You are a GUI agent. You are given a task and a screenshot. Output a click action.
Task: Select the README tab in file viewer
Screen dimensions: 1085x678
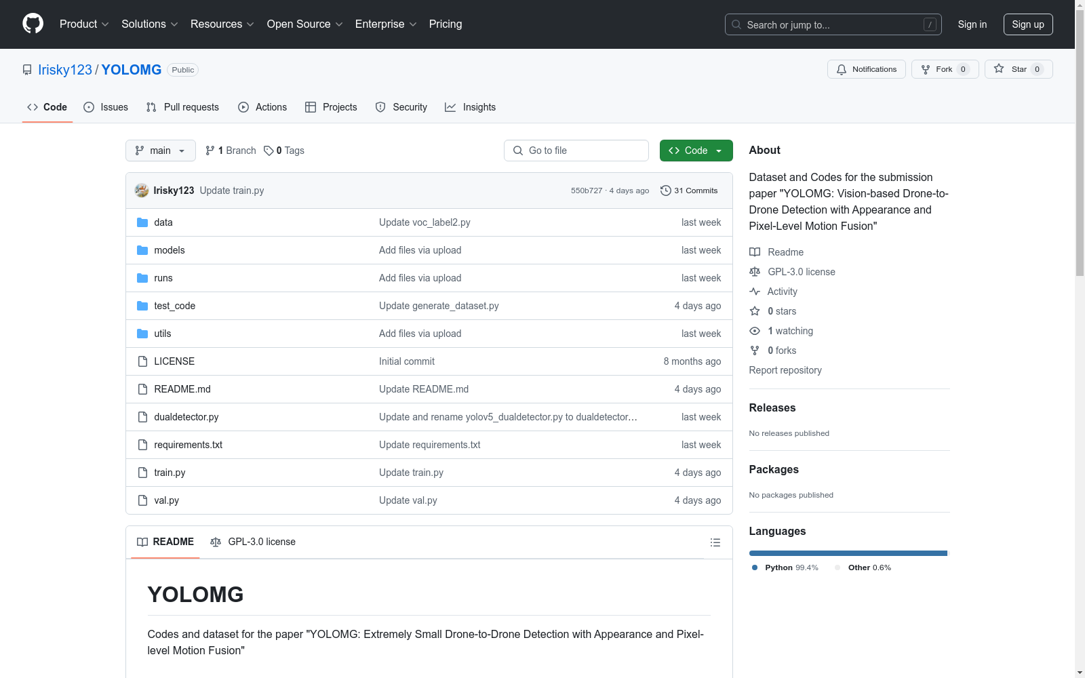pyautogui.click(x=165, y=542)
